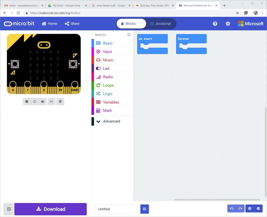
Task: Open the Chrome three-dot menu
Action: [262, 13]
